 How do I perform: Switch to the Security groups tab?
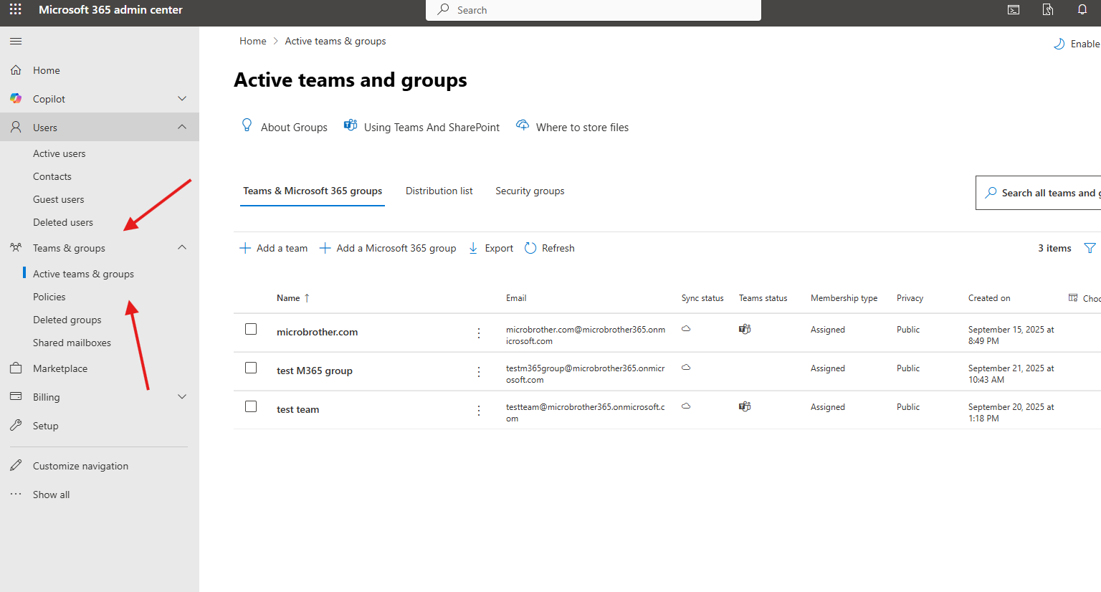(x=530, y=191)
